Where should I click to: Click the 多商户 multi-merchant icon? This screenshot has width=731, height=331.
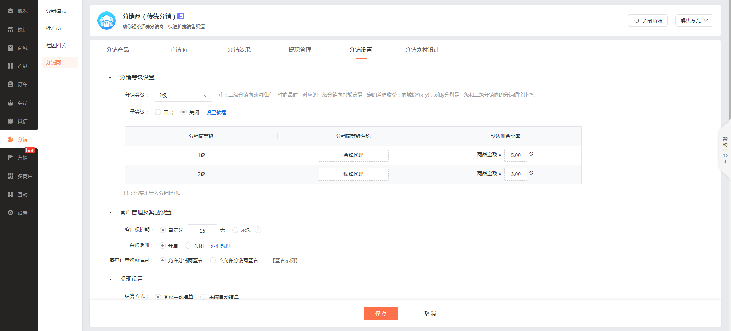coord(10,176)
